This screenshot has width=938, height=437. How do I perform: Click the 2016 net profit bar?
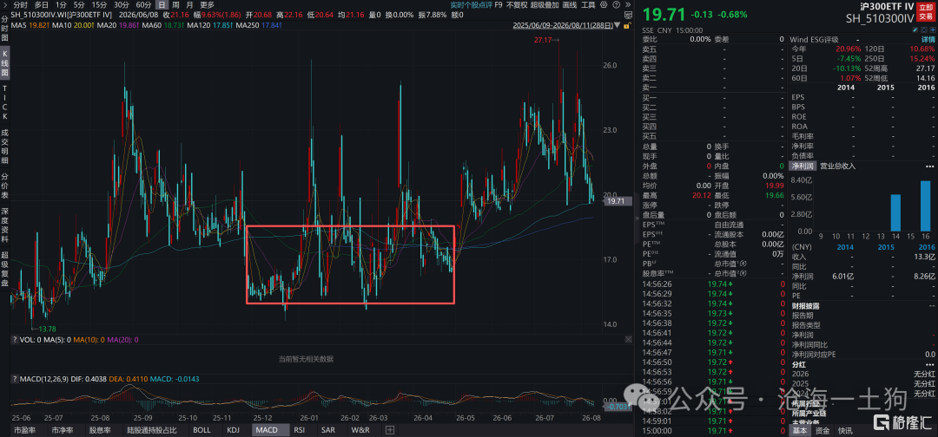926,205
